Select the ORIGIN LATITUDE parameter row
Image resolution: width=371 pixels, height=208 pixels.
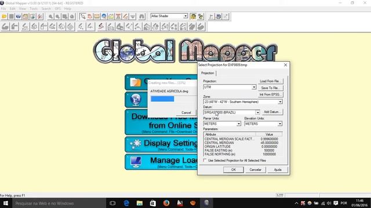pyautogui.click(x=243, y=147)
